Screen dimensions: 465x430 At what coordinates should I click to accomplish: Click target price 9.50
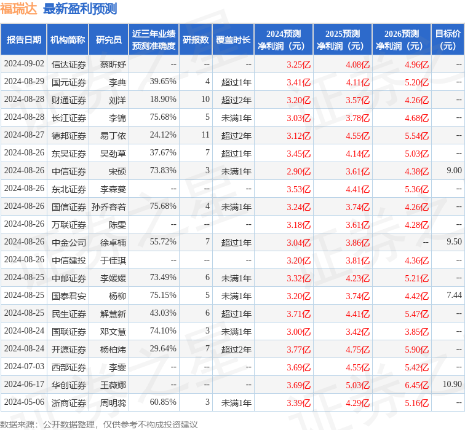click(x=454, y=241)
